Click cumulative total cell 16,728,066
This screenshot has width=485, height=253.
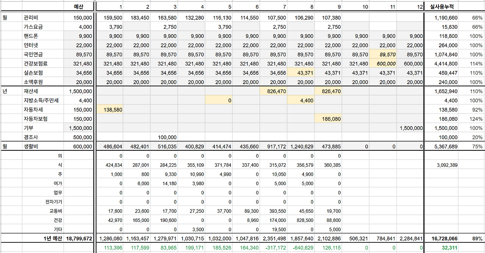[x=444, y=239]
